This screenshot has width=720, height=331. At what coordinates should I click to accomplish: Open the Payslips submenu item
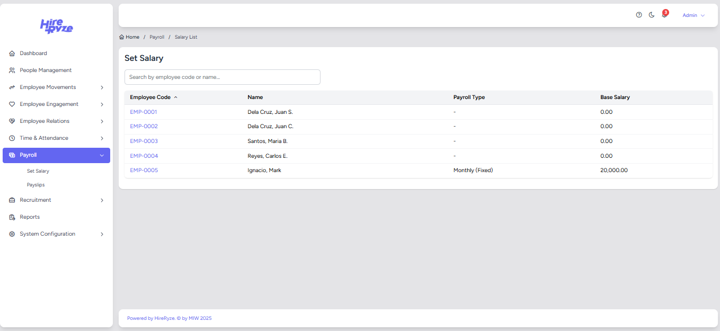(36, 185)
